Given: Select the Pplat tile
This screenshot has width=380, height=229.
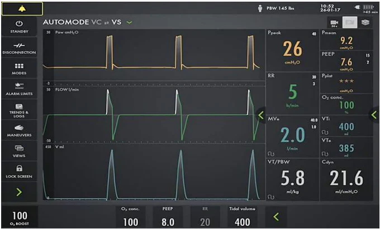Looking at the screenshot, I should click(x=346, y=82).
